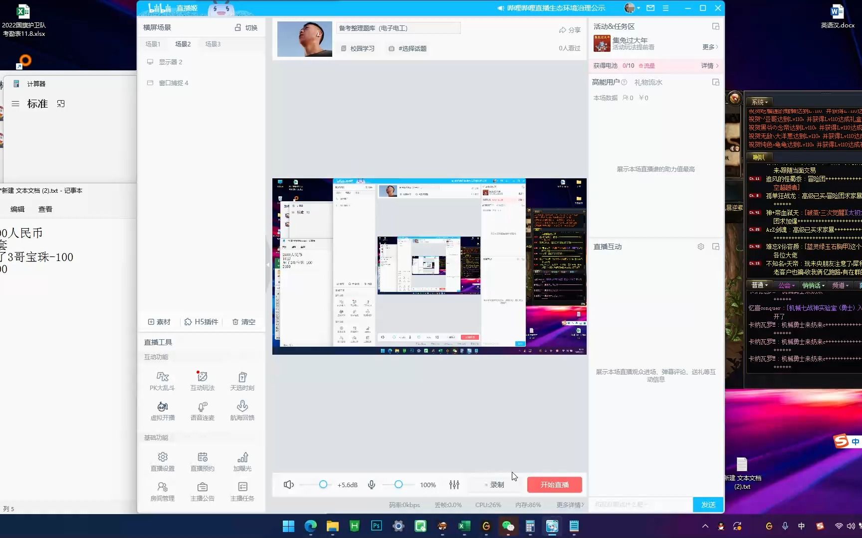Open 直播设置 settings
The image size is (862, 538).
point(163,462)
